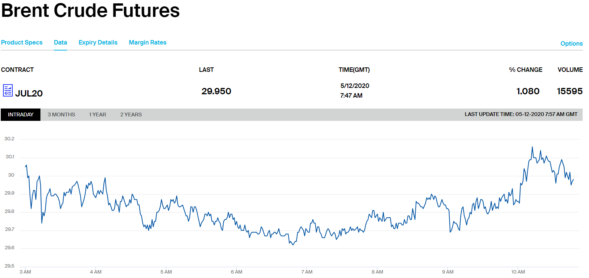Click the 6 AM x-axis label
The width and height of the screenshot is (589, 278).
[x=236, y=272]
